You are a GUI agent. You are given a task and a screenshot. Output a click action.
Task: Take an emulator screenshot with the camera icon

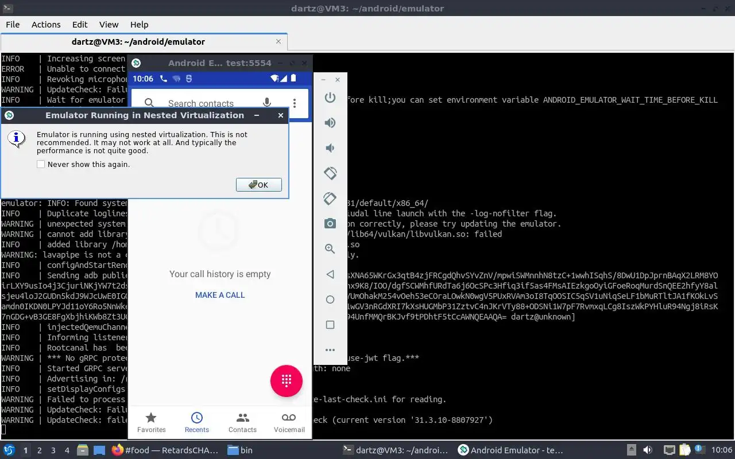(330, 224)
